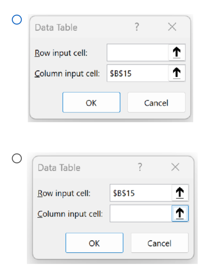The width and height of the screenshot is (211, 273).
Task: Collapse dialog via Row input arrow in top dialog
Action: point(177,52)
